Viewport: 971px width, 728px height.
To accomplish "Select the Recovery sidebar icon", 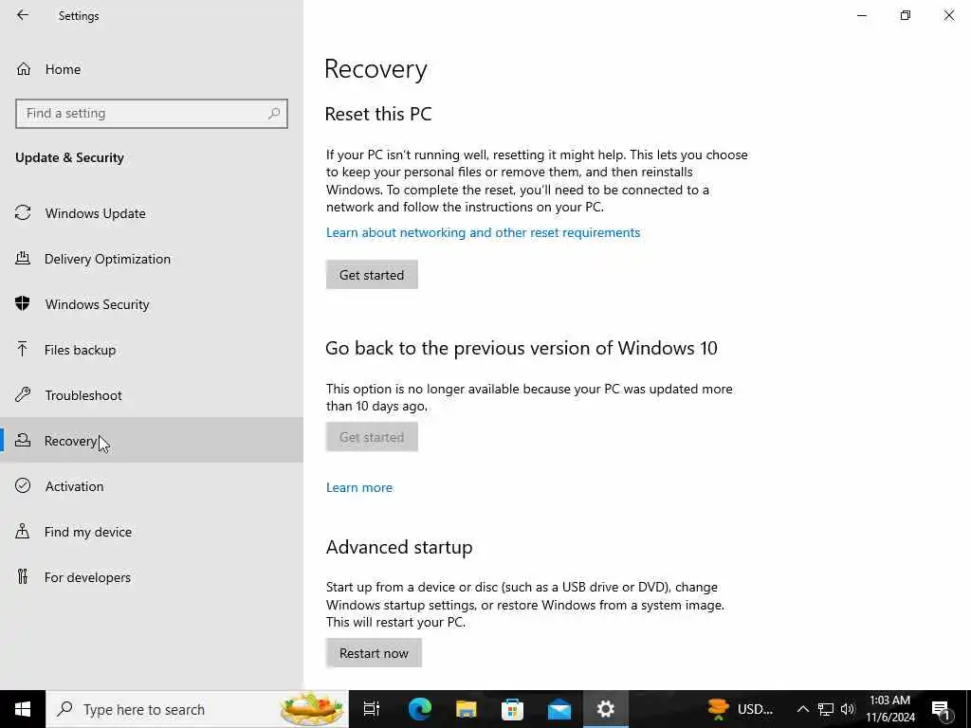I will (23, 440).
